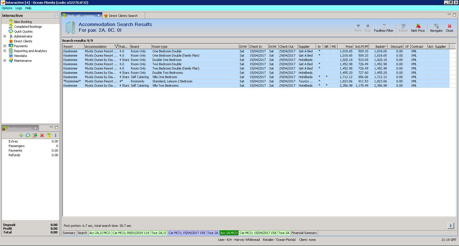Sort results by the Resort column header
The image size is (459, 246).
point(73,47)
